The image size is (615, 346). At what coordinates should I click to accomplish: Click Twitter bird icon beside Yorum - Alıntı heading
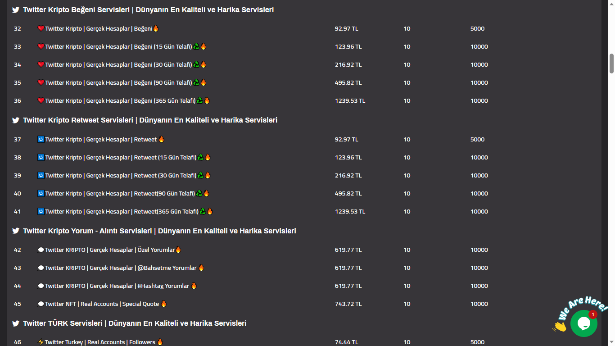[16, 231]
